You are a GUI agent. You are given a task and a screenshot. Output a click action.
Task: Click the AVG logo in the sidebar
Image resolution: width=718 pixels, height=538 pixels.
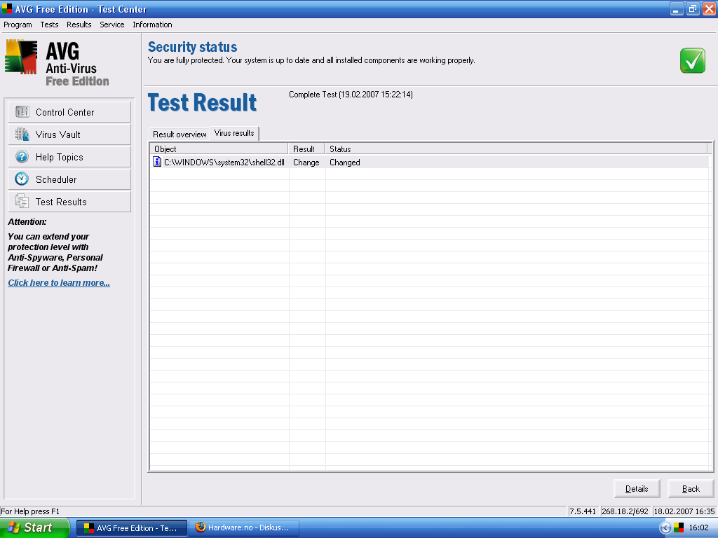[21, 57]
